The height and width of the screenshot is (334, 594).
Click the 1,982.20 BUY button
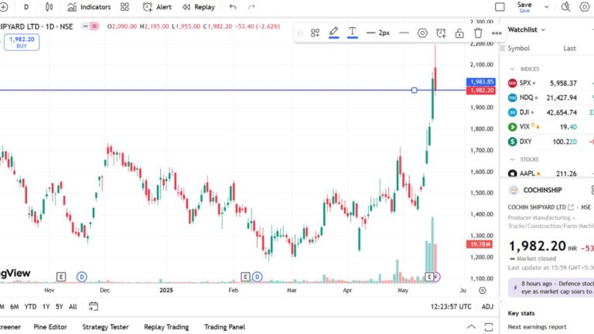[x=22, y=42]
